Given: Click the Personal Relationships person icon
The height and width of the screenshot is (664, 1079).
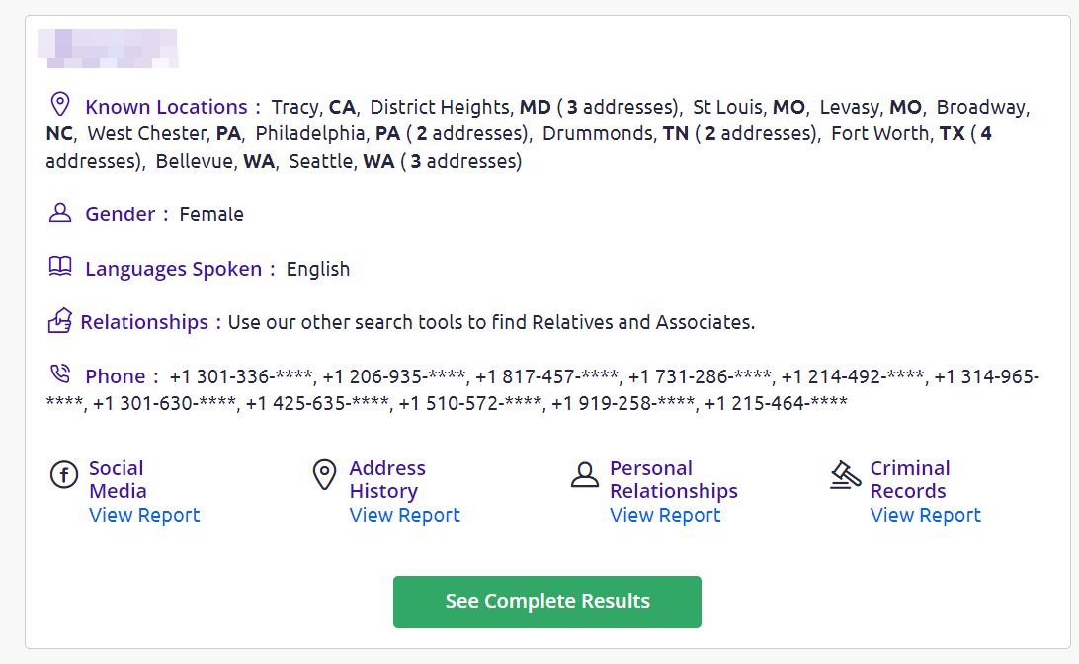Looking at the screenshot, I should click(585, 474).
